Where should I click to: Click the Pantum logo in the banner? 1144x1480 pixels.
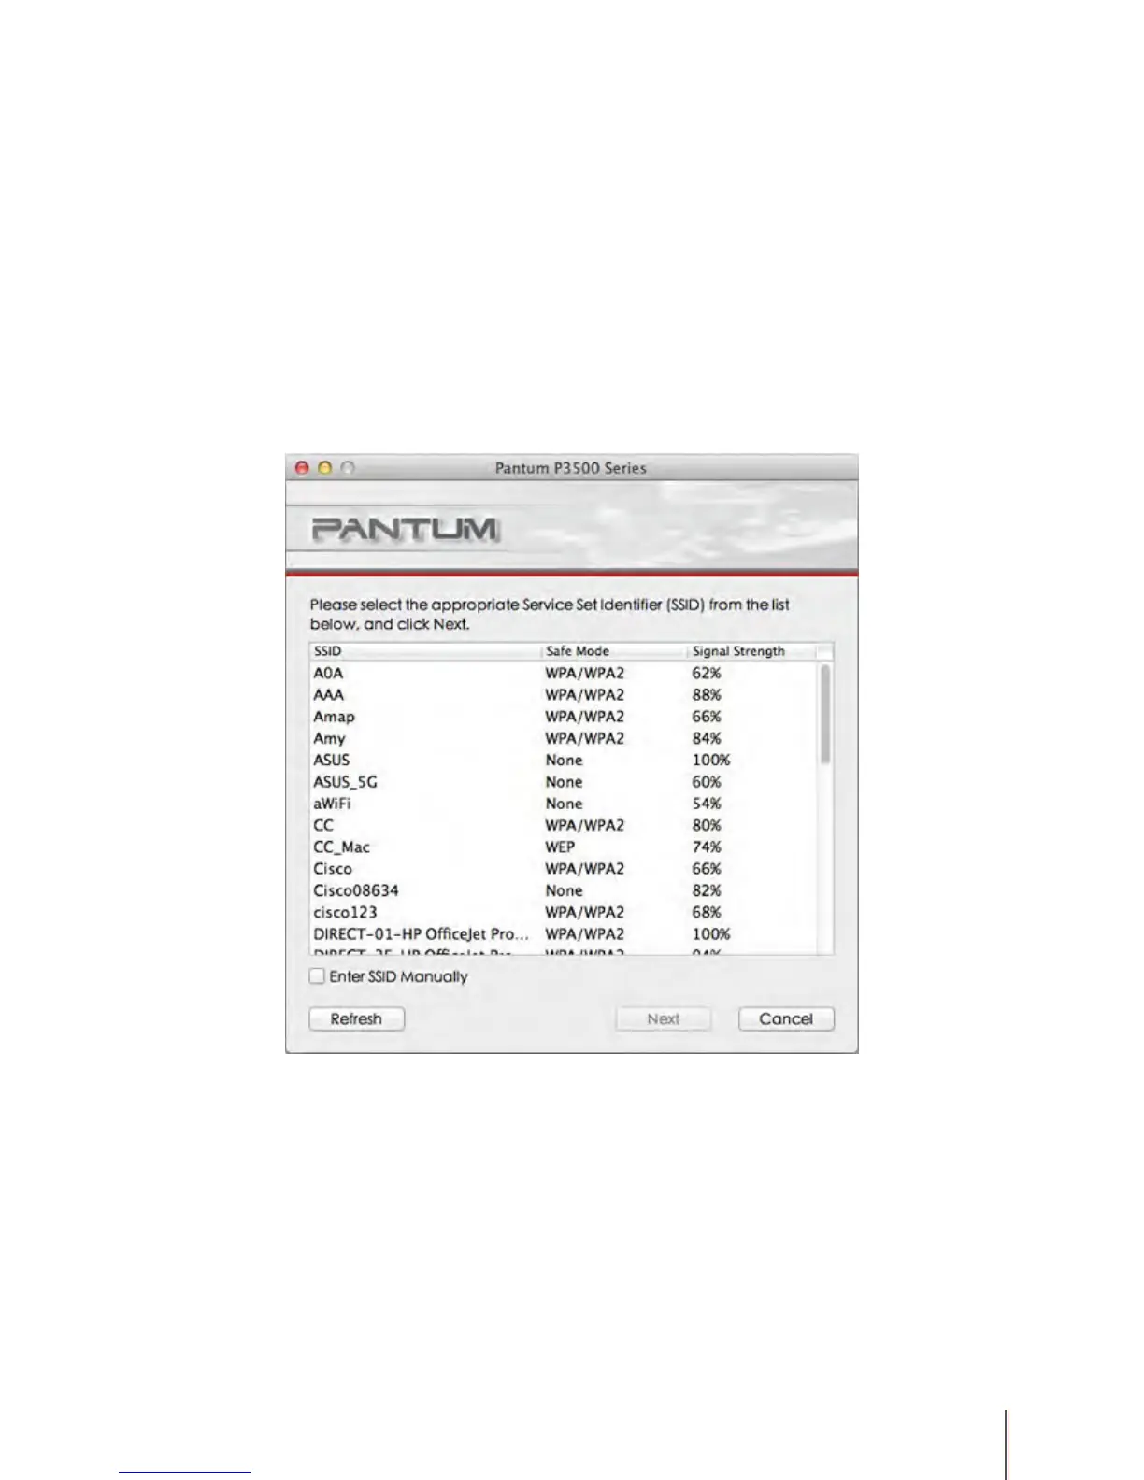point(406,530)
